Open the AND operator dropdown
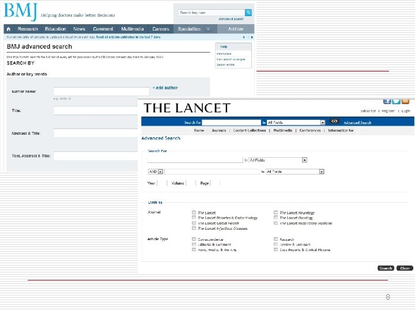 [x=156, y=172]
